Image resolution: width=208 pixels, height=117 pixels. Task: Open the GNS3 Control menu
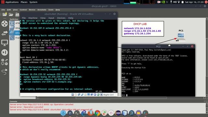tap(23, 10)
